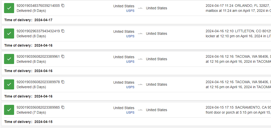Open USPS link for tracking ending 389961
This screenshot has height=128, width=271.
(130, 62)
